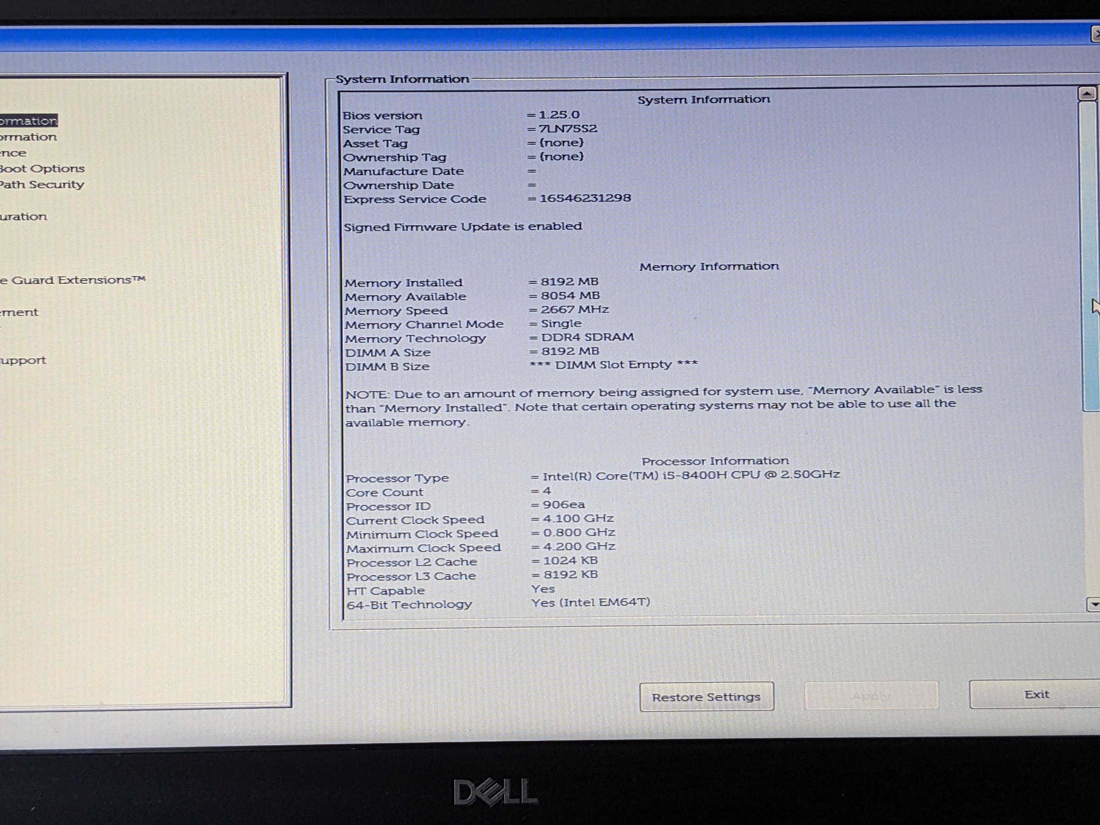
Task: Select the tree entry ending in 'ment'
Action: point(19,312)
